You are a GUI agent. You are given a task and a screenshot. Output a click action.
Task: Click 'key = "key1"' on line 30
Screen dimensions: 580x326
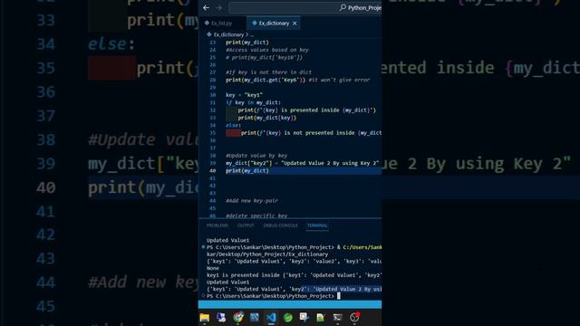244,95
